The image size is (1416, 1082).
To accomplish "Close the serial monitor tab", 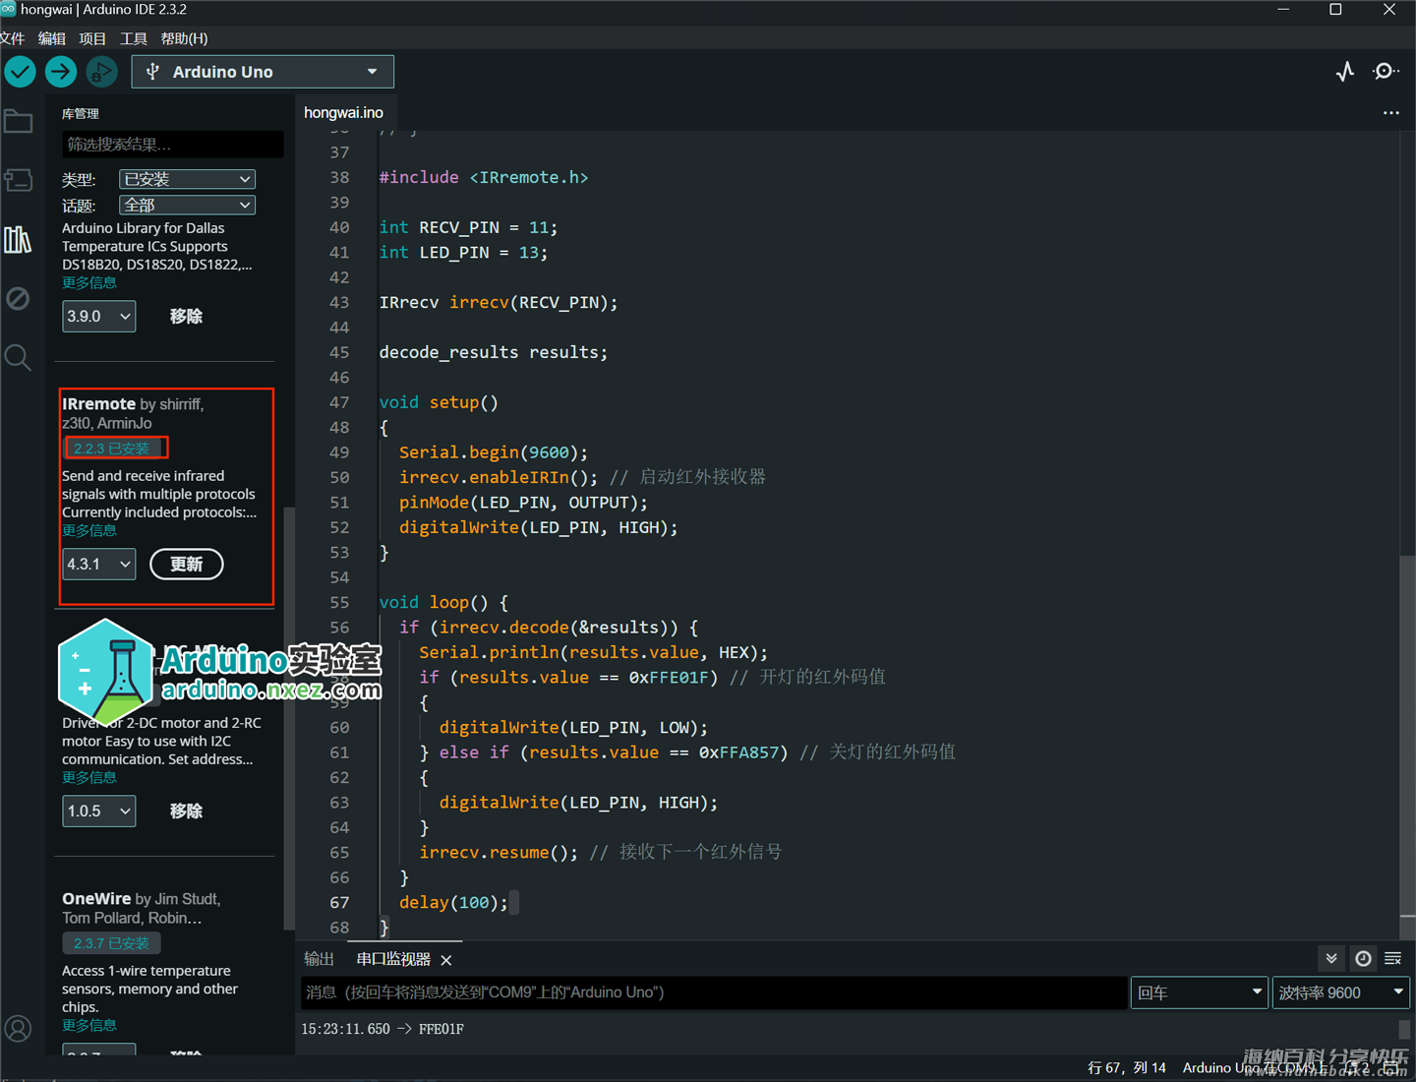I will [x=446, y=960].
